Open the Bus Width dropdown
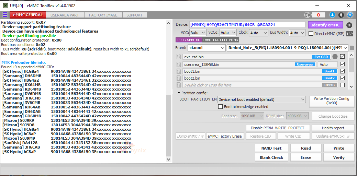 (x=297, y=33)
